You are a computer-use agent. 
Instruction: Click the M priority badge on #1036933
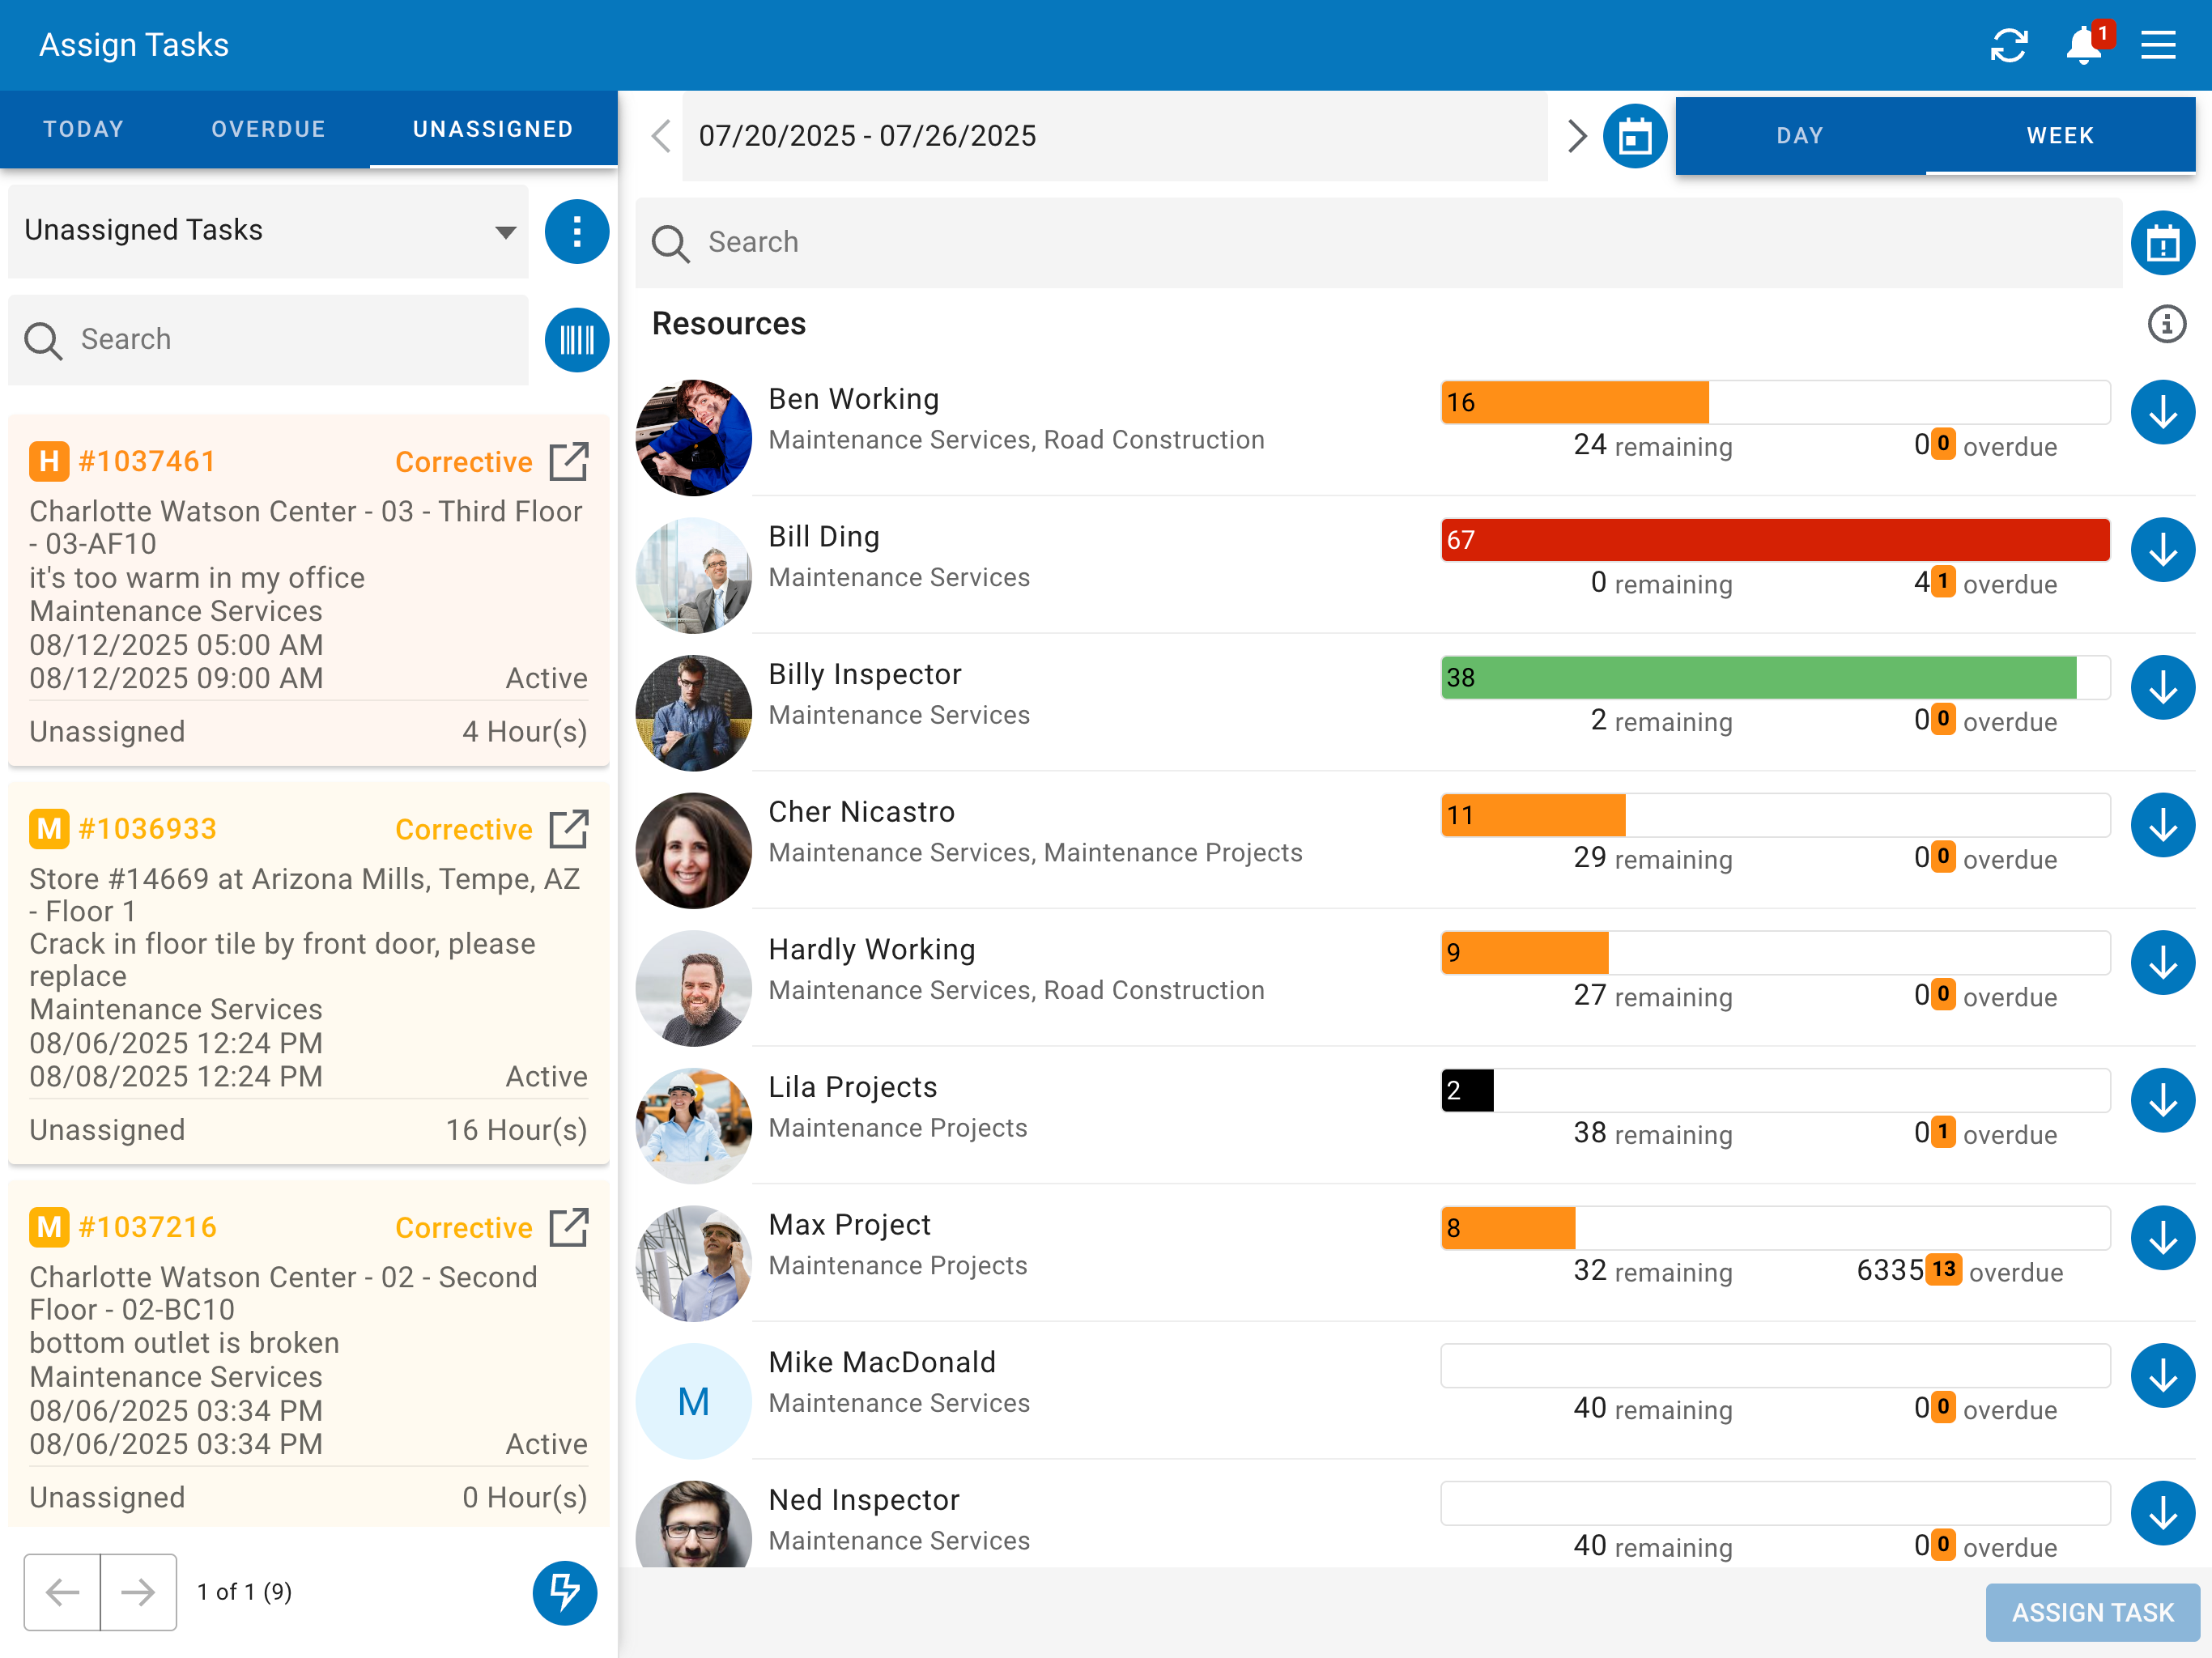(49, 829)
